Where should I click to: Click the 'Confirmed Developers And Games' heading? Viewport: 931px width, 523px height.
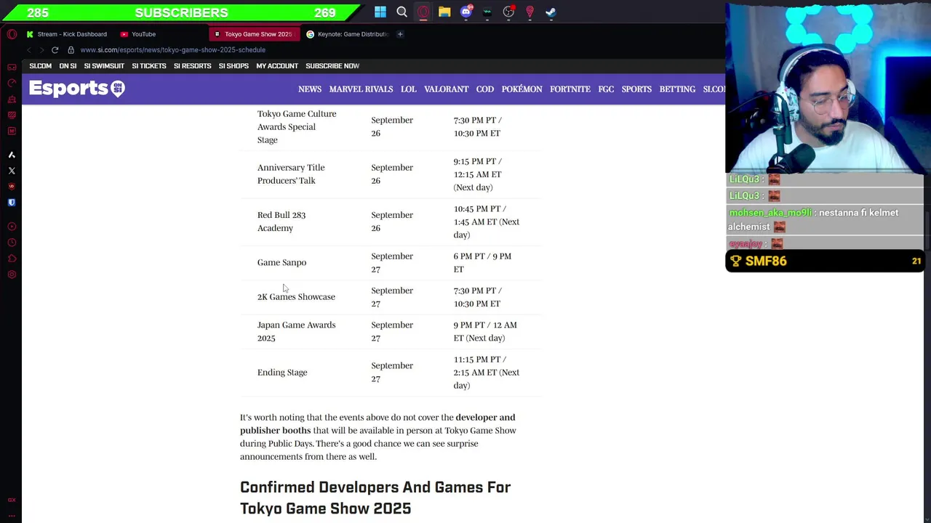point(375,498)
